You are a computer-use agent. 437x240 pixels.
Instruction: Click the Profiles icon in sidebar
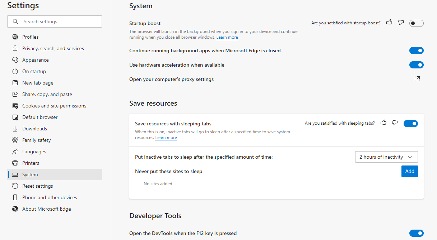pyautogui.click(x=15, y=37)
